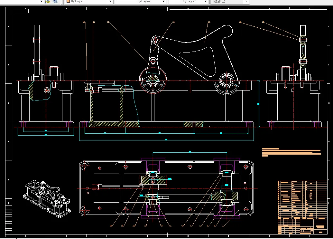Click the orange parts list table
This screenshot has height=239, width=333.
click(302, 198)
